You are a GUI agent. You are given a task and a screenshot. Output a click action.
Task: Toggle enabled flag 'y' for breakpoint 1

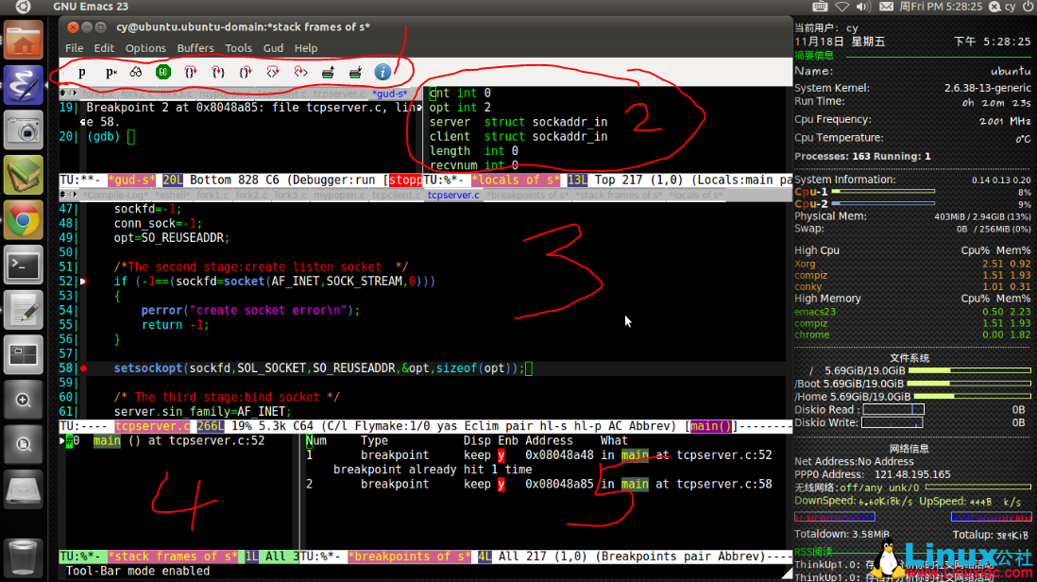[x=501, y=455]
